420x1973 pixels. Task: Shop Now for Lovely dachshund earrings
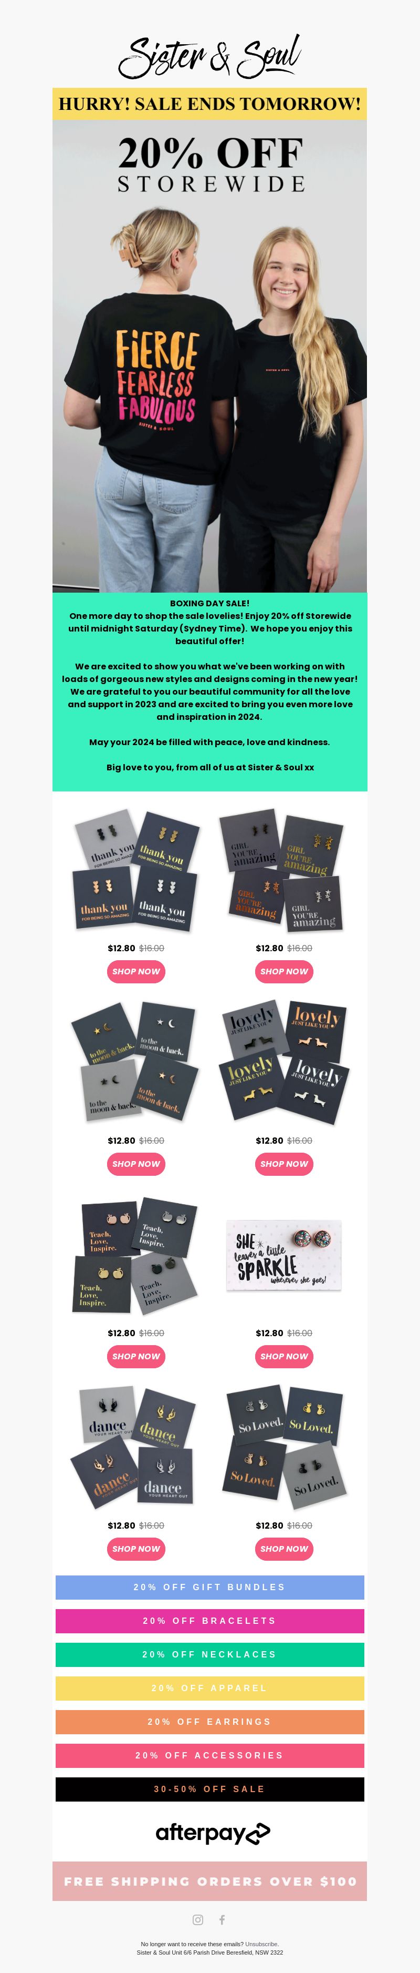tap(284, 1163)
